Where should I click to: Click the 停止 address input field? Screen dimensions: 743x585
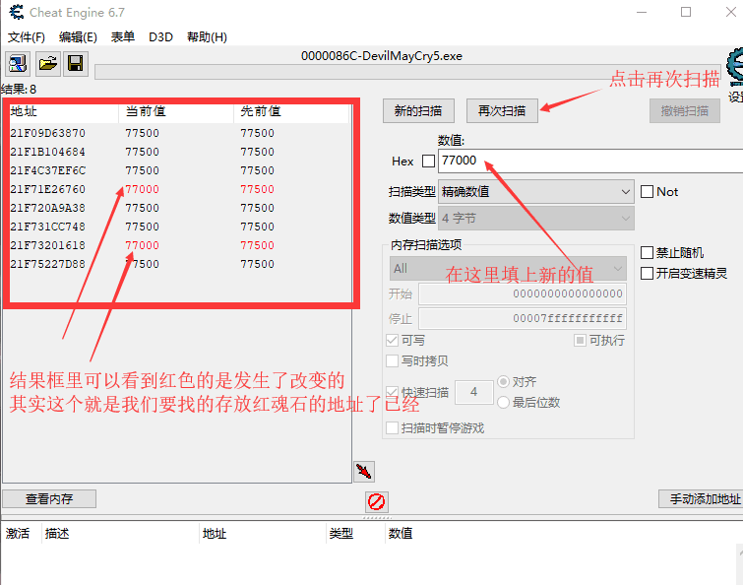(523, 318)
